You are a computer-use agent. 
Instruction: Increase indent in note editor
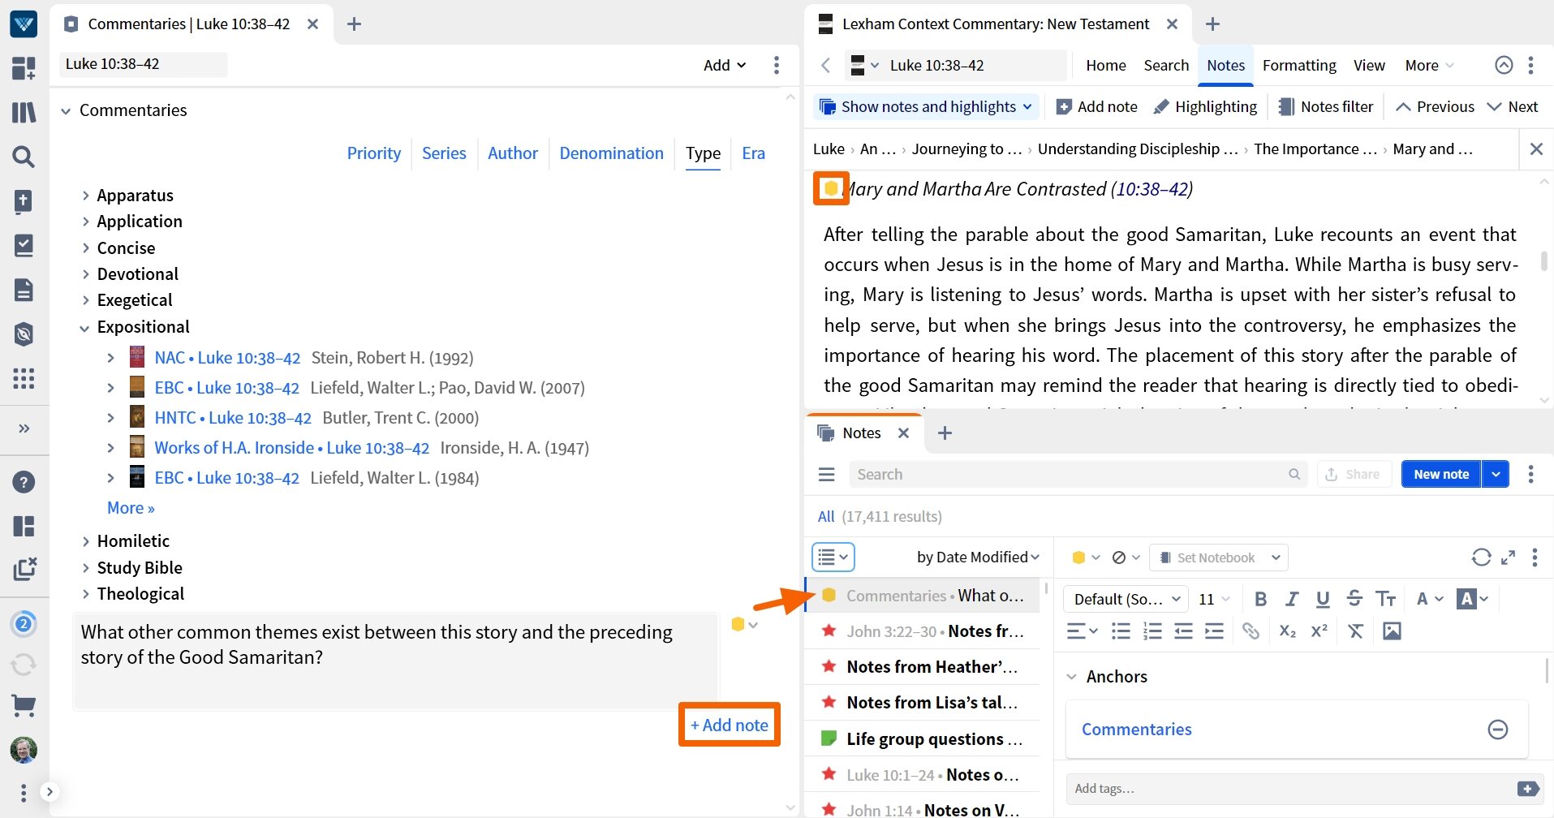click(1214, 631)
